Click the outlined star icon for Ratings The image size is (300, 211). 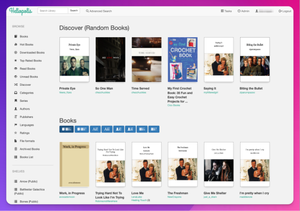click(x=16, y=133)
